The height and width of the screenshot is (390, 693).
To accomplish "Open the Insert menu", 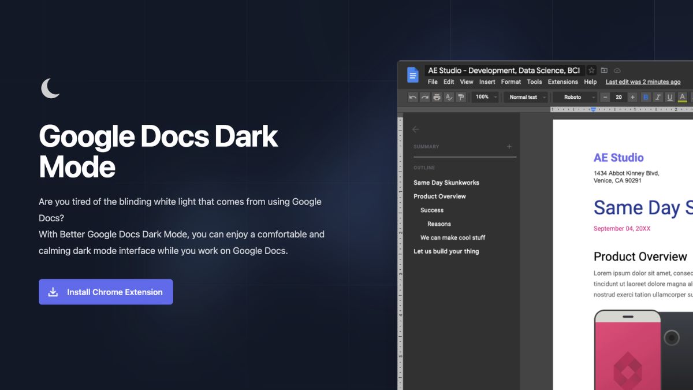I will pos(487,81).
